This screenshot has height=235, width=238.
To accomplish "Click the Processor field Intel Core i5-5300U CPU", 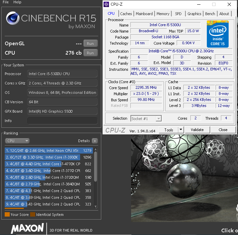I will point(62,74).
